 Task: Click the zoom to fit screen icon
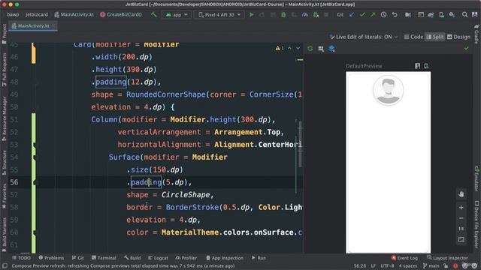pyautogui.click(x=461, y=239)
